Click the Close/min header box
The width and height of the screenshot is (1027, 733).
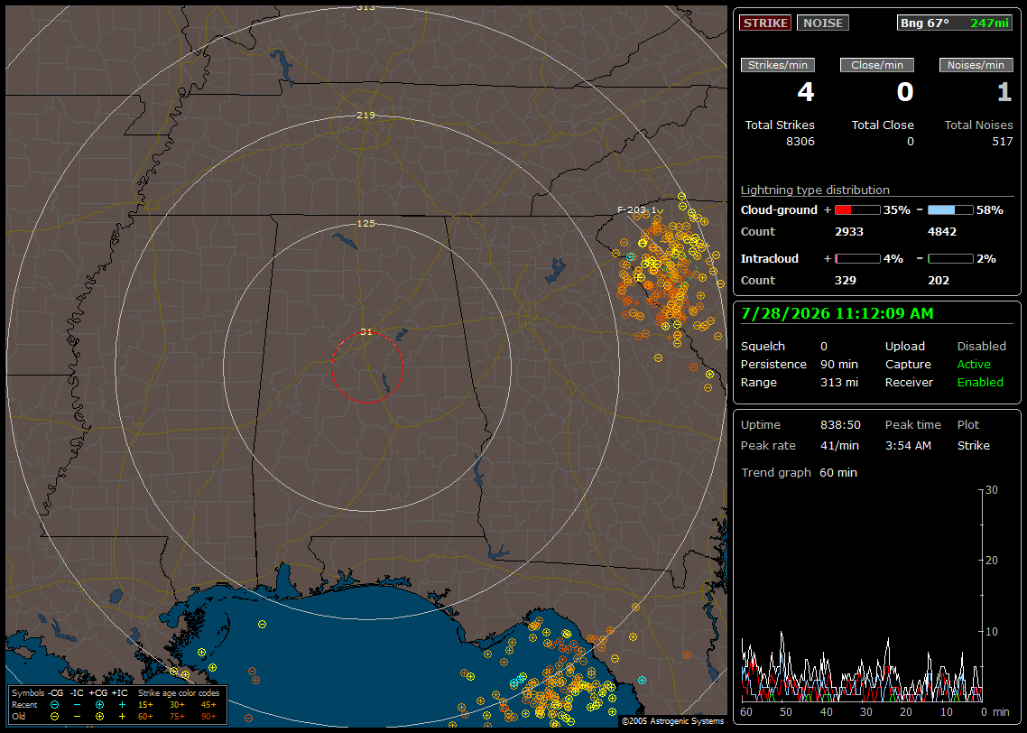pyautogui.click(x=877, y=65)
